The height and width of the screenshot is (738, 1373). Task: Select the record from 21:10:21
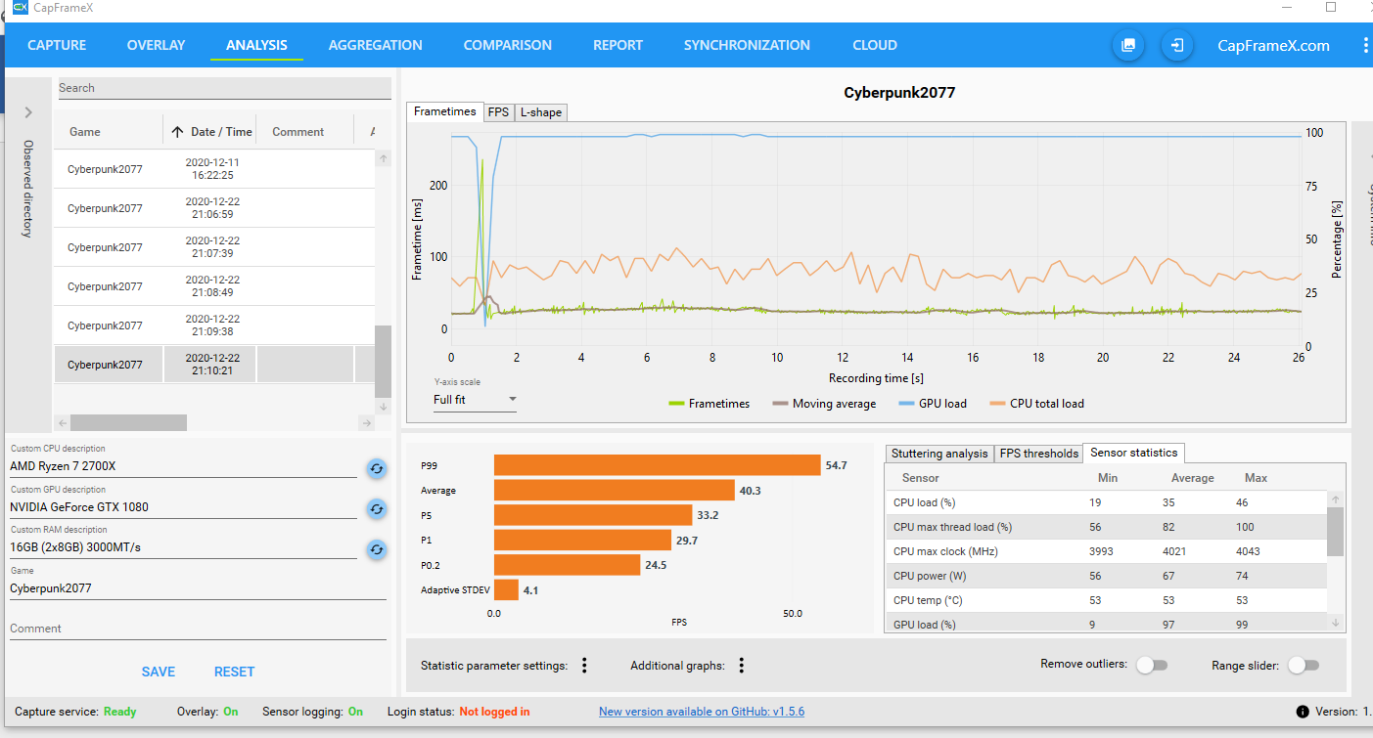point(214,365)
